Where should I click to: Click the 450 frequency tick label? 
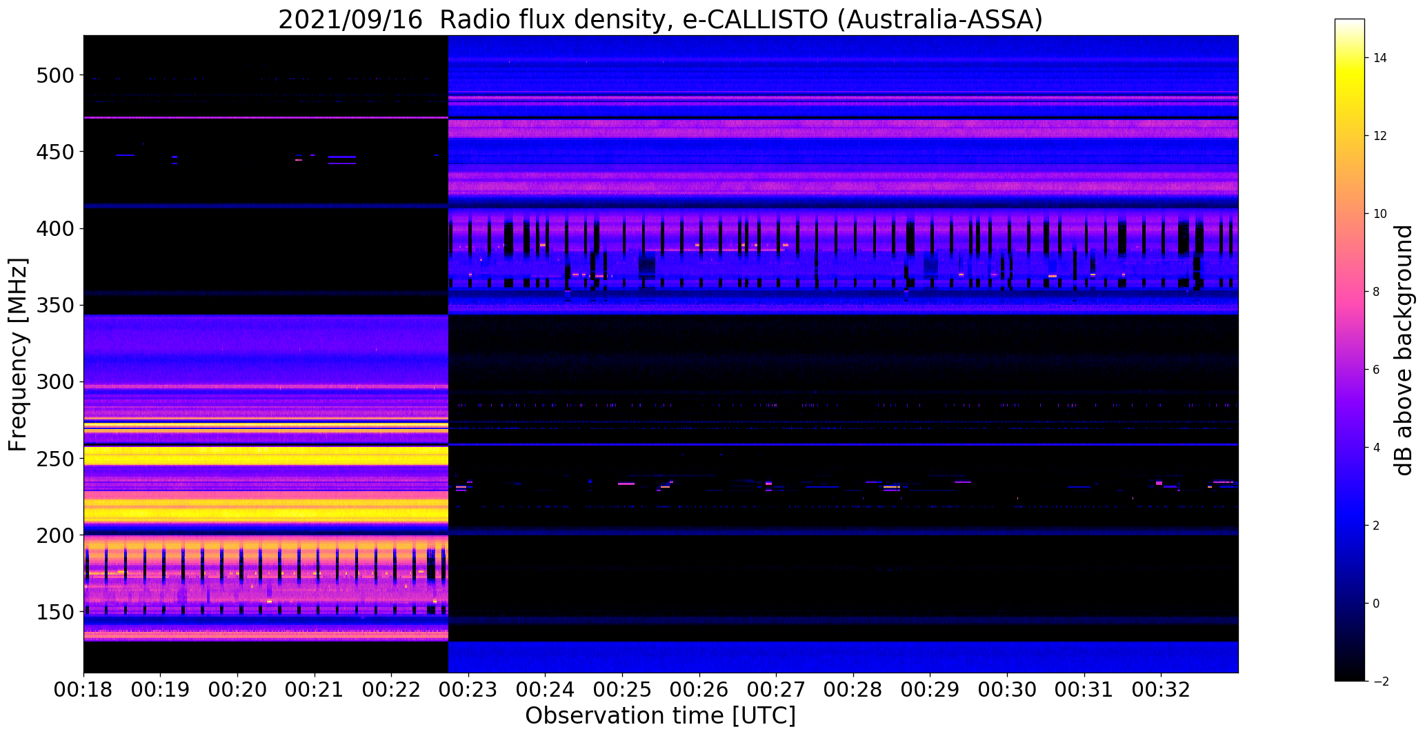coord(54,152)
